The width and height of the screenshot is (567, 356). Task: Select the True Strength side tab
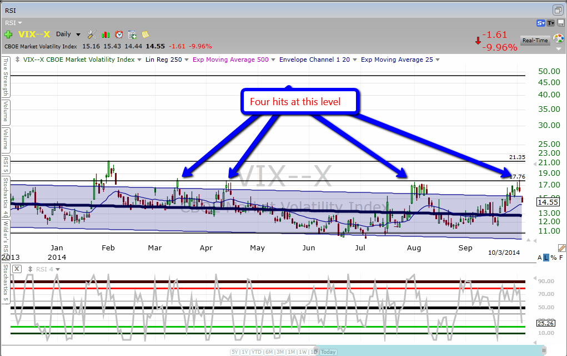[x=6, y=77]
